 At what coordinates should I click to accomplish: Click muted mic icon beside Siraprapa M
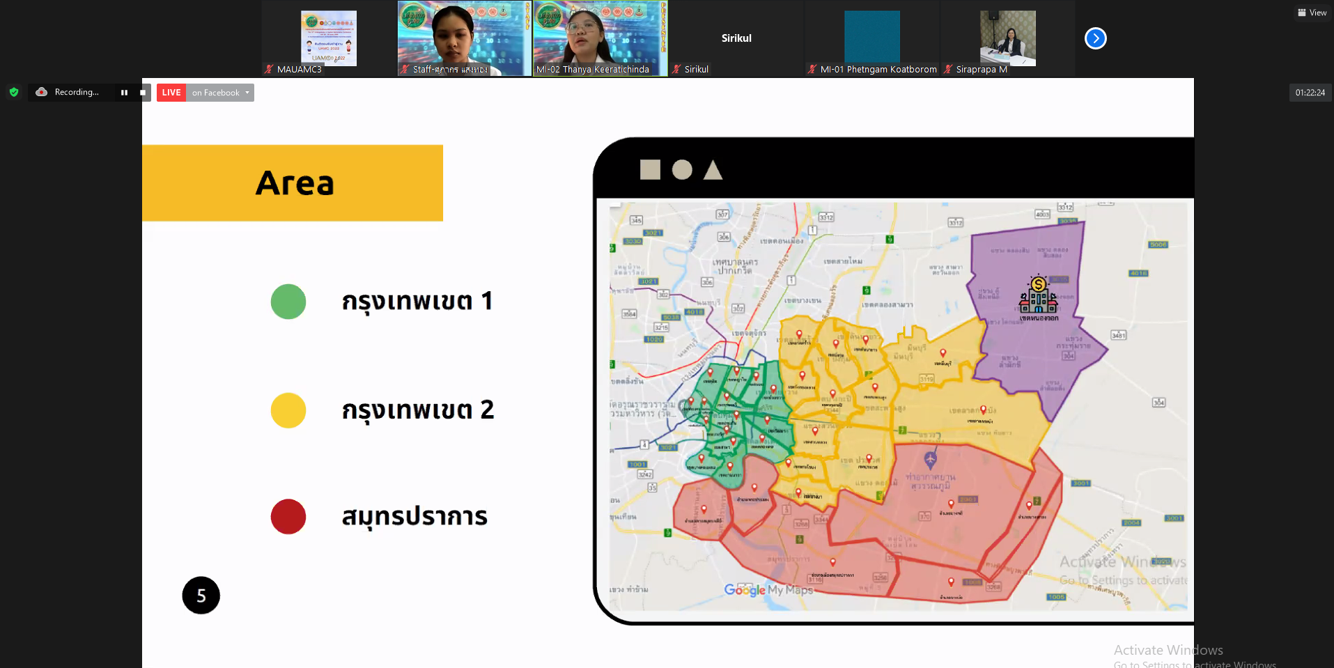(947, 69)
